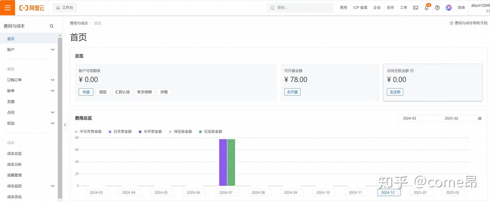This screenshot has width=490, height=202.
Task: Open the 工作台 home button
Action: 65,8
